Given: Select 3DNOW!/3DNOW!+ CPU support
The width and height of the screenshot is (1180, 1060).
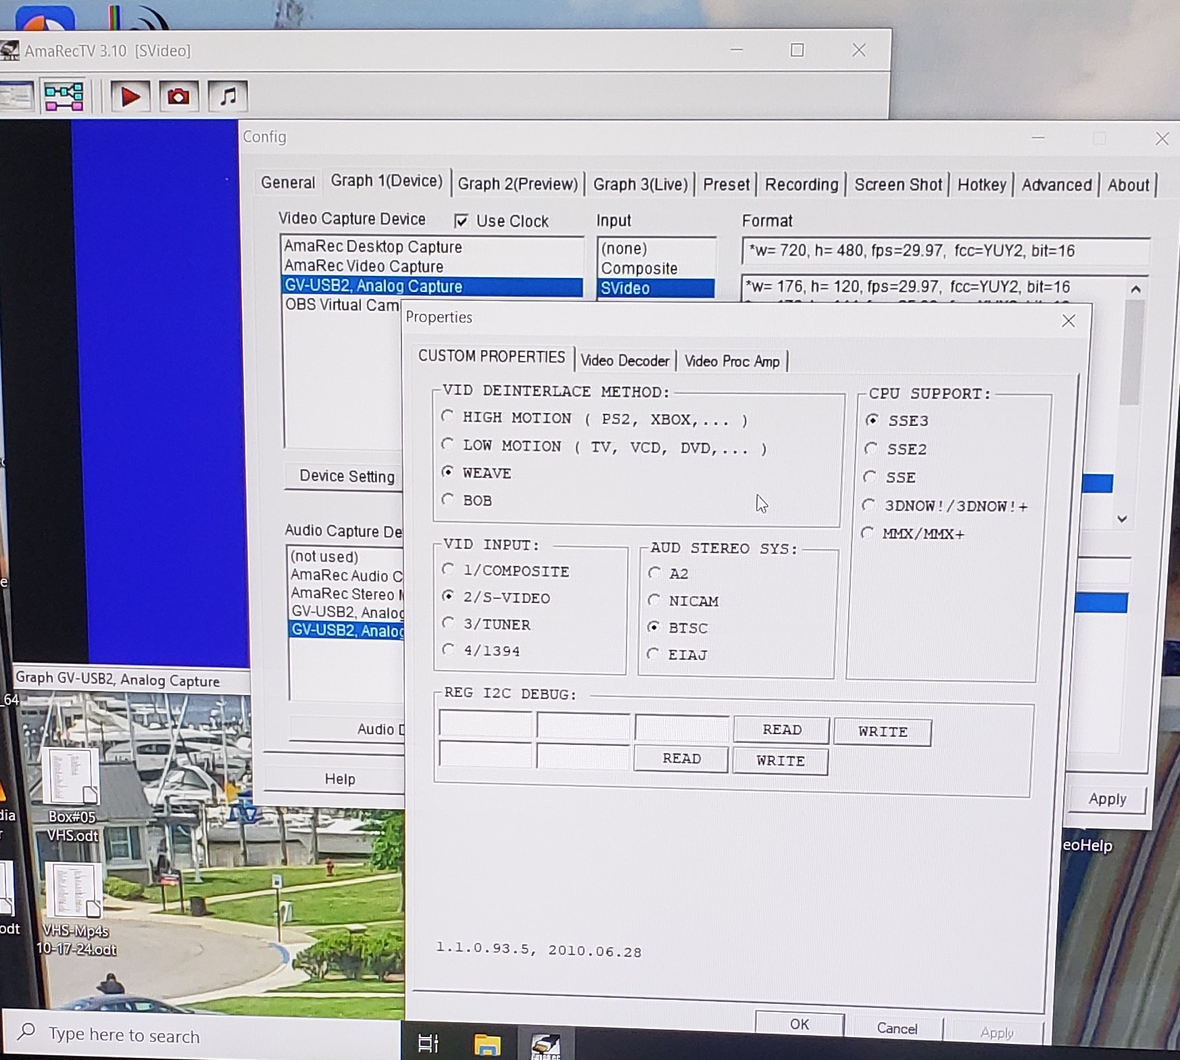Looking at the screenshot, I should pos(868,505).
